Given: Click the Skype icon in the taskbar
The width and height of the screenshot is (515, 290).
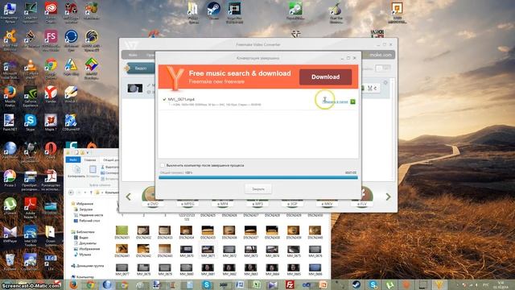Looking at the screenshot, I should click(x=207, y=284).
